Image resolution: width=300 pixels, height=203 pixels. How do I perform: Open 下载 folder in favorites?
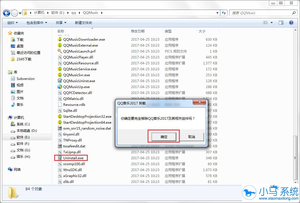pos(20,40)
